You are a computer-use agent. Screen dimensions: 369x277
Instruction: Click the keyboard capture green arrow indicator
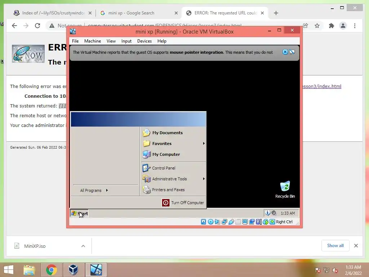pyautogui.click(x=272, y=222)
